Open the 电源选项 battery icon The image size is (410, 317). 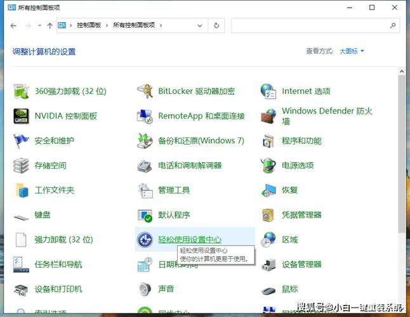coord(268,165)
